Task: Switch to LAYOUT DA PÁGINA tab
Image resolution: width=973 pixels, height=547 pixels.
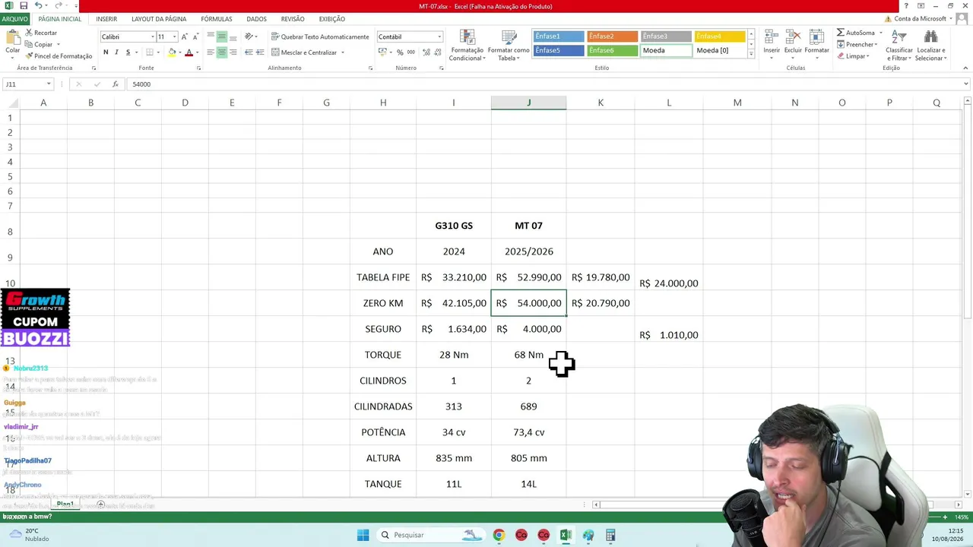Action: (159, 19)
